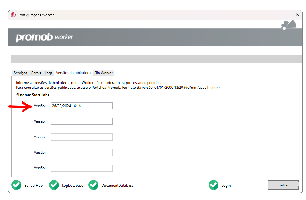The width and height of the screenshot is (306, 200).
Task: Click the instruction line starting 'Informe as versões'
Action: pos(89,83)
